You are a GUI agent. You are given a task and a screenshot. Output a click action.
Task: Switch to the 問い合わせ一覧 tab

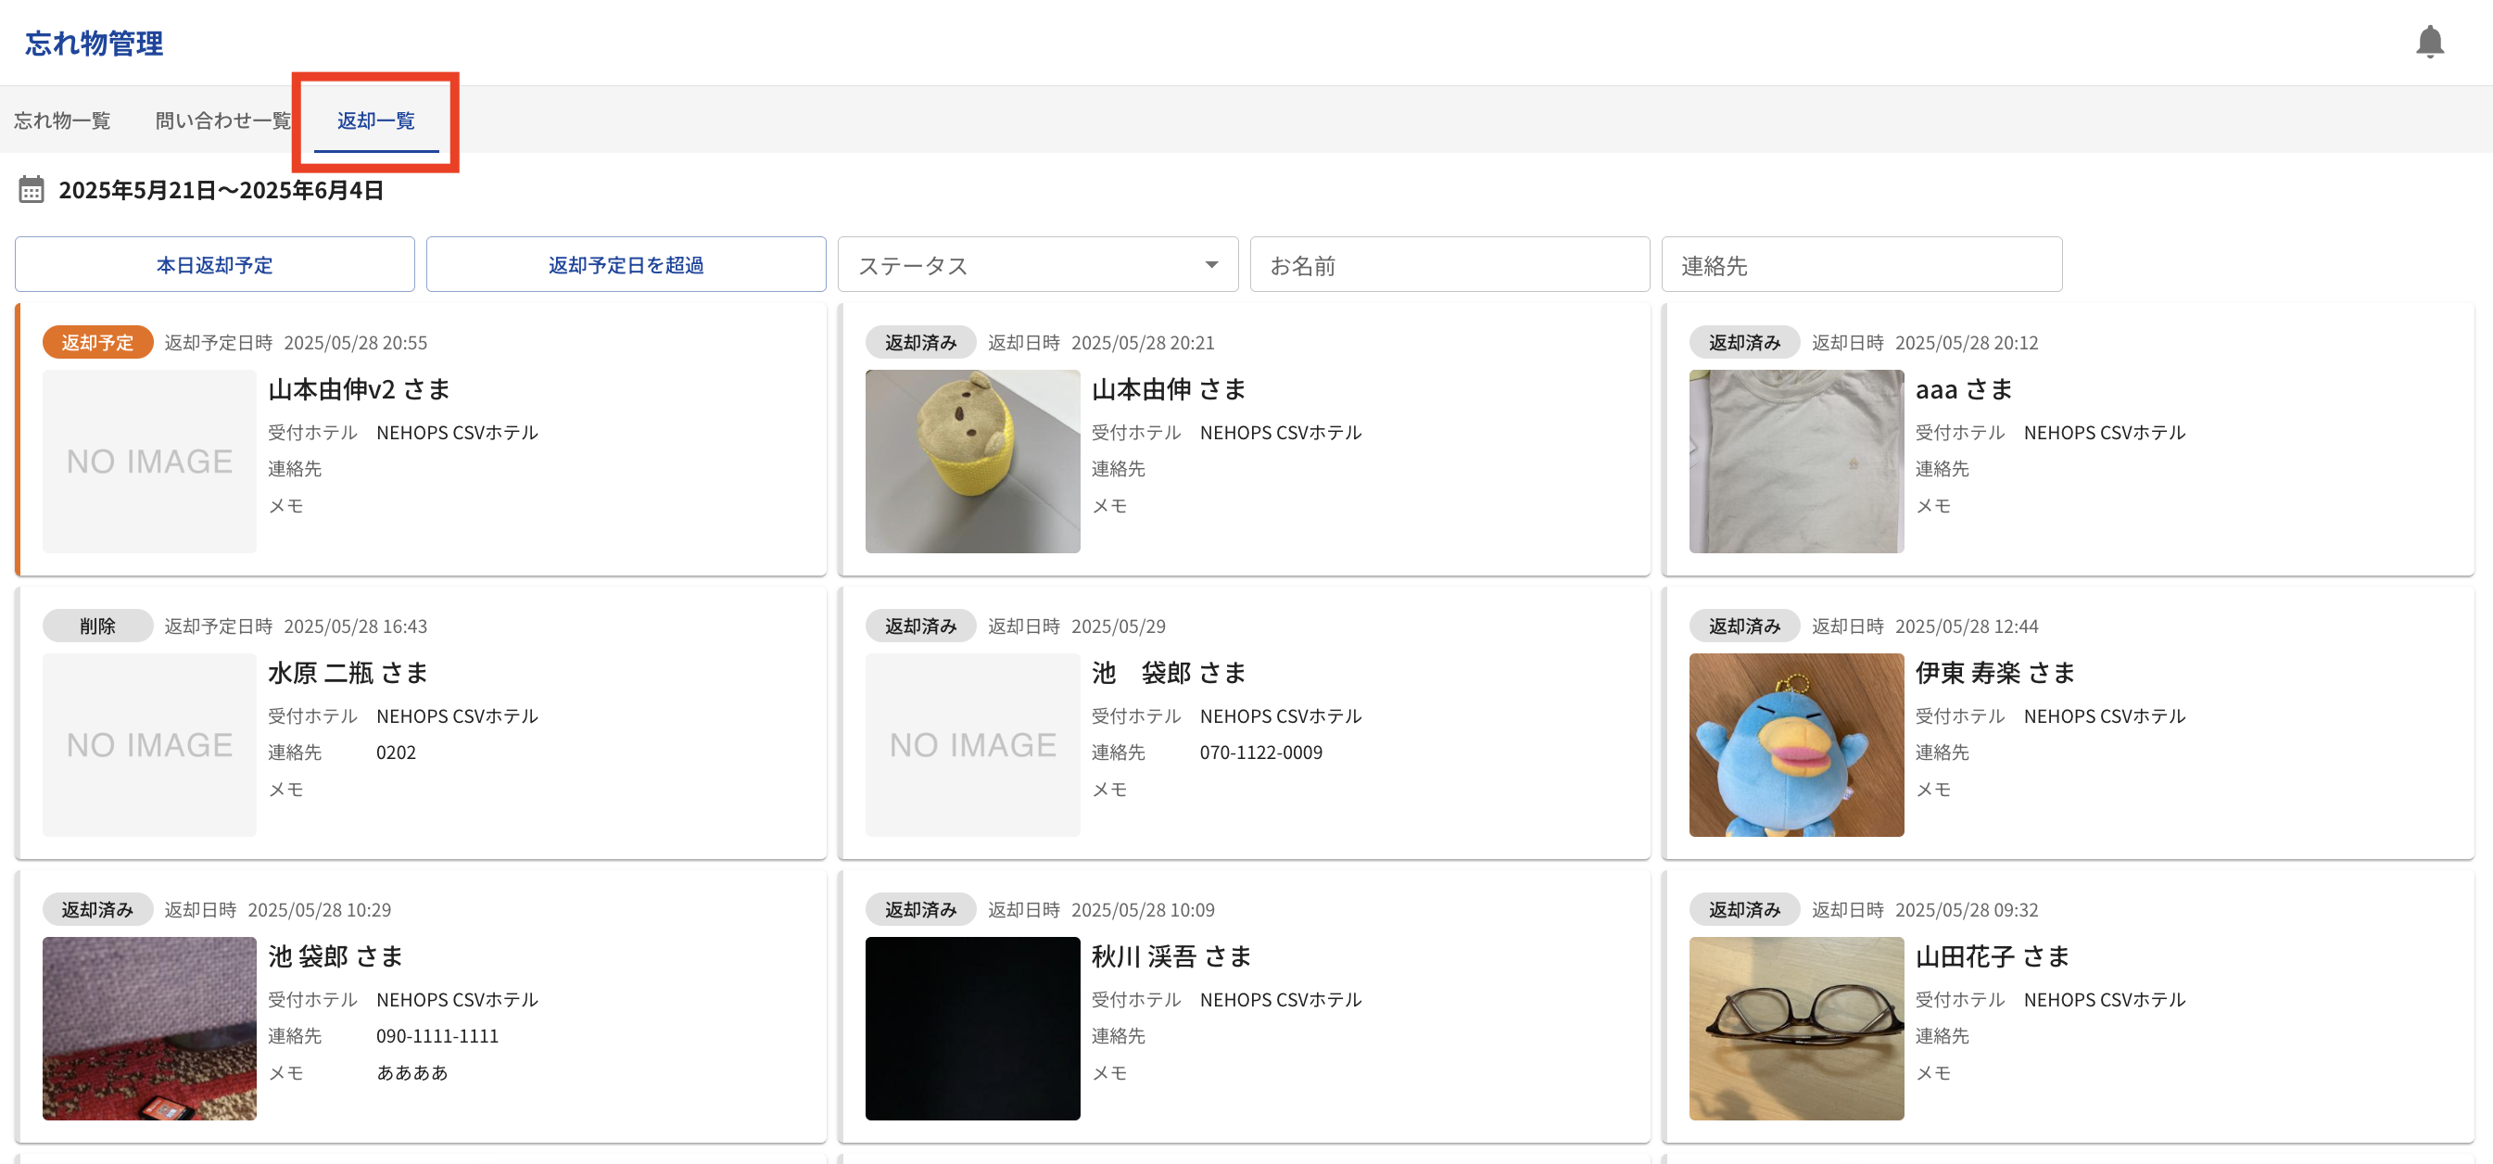222,121
